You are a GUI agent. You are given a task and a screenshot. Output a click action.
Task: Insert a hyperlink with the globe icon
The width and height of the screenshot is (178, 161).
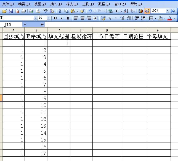point(110,11)
